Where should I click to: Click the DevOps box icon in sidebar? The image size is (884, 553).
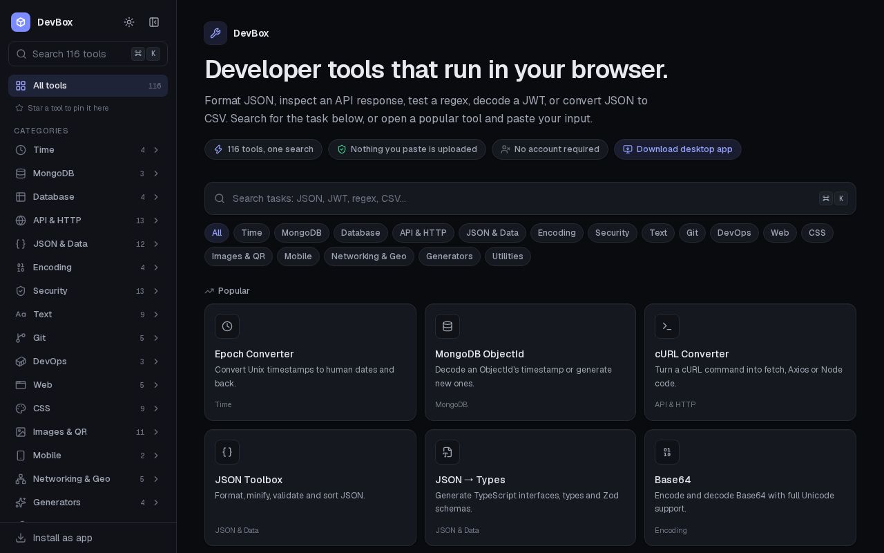pos(21,362)
